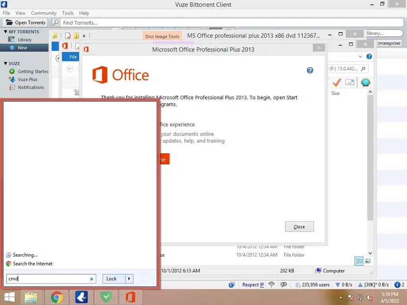Click the magnifier icon beside Find Torrents
Screen dimensions: 407x305
point(56,23)
